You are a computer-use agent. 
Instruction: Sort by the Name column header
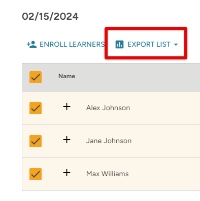point(66,76)
